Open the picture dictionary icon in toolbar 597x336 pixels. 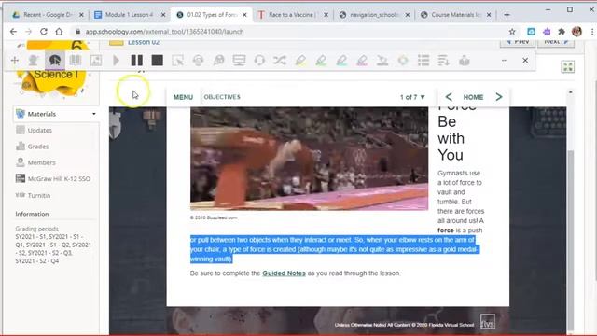click(95, 60)
